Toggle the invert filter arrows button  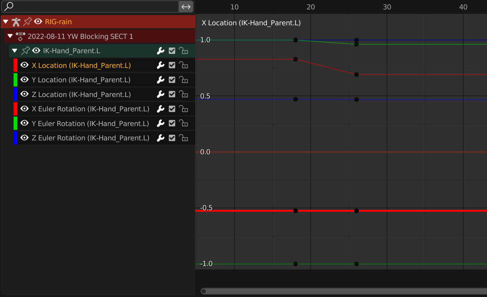[x=186, y=6]
